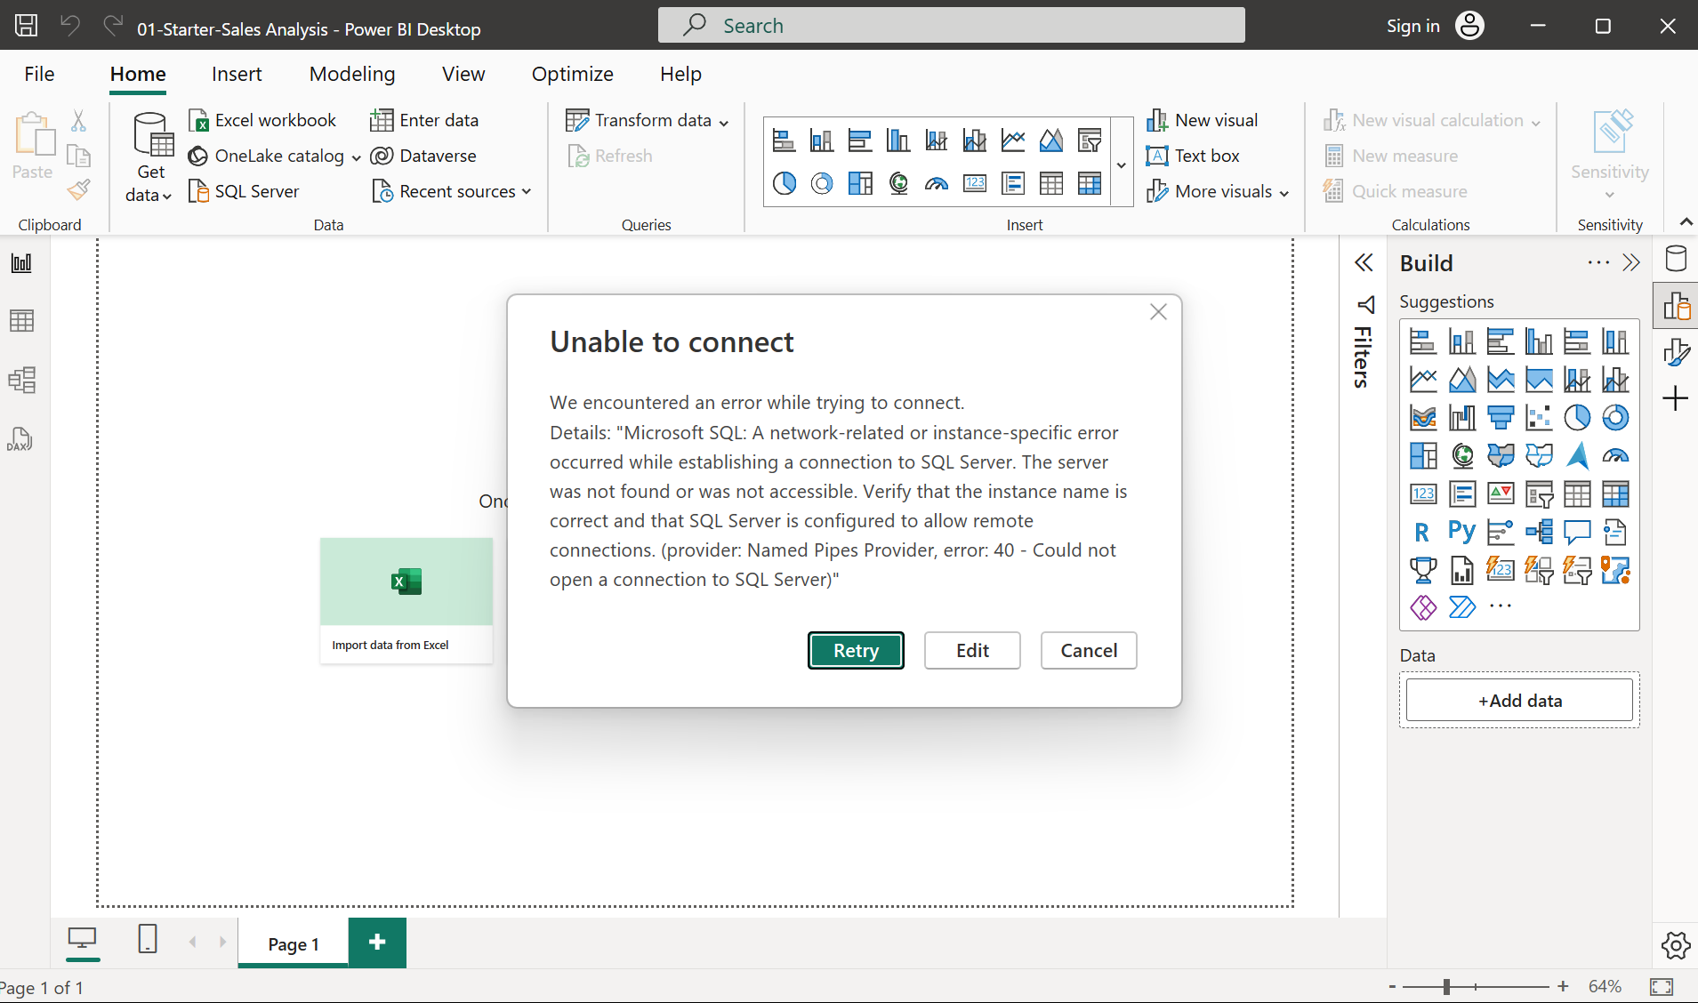Viewport: 1698px width, 1003px height.
Task: Expand the ribbon visuals gallery
Action: pyautogui.click(x=1122, y=164)
